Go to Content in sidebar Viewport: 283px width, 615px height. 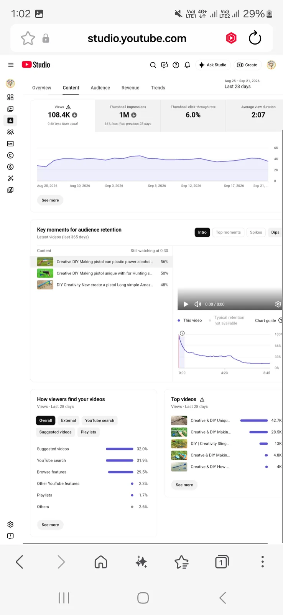tap(10, 109)
